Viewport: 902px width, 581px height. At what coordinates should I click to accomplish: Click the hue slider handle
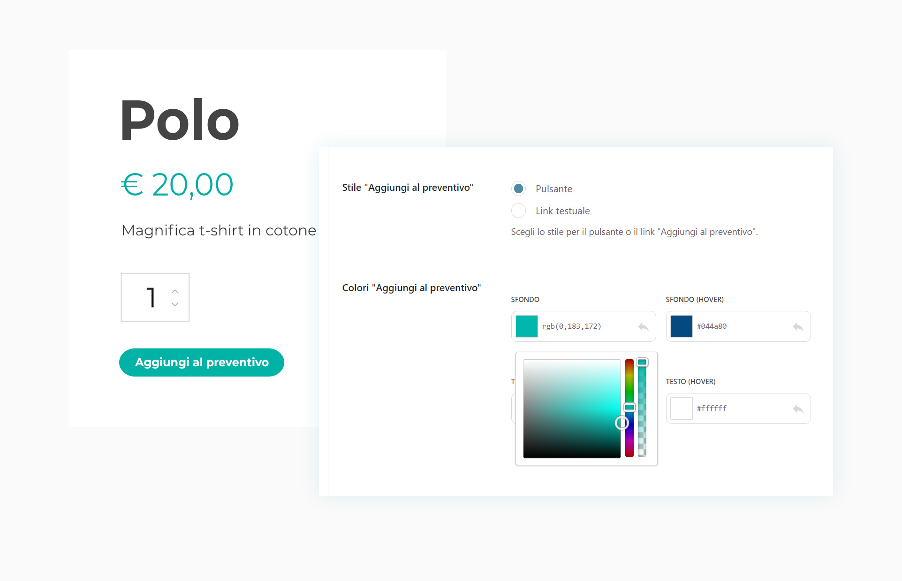629,407
